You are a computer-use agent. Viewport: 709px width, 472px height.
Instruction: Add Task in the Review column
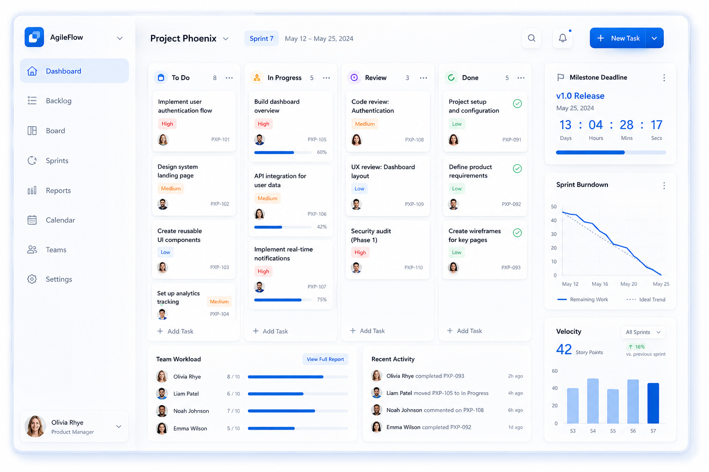pos(367,331)
